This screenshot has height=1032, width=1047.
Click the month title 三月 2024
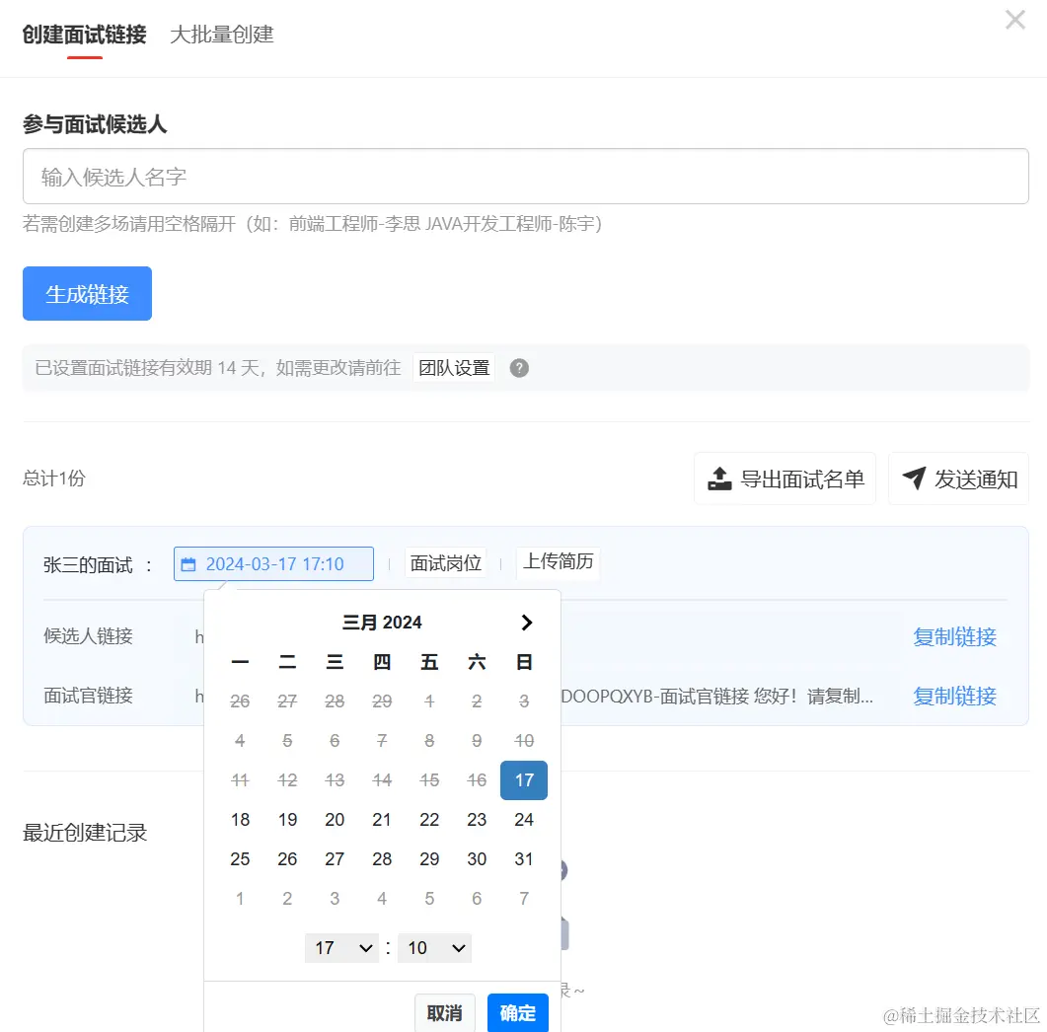[x=382, y=623]
